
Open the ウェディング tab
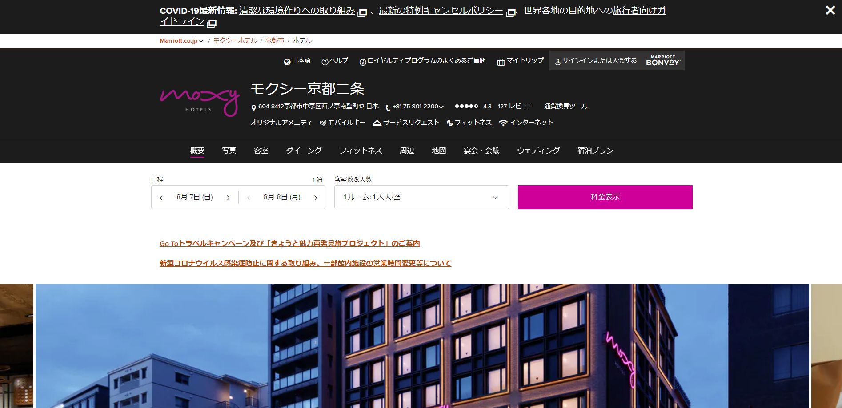pos(538,151)
